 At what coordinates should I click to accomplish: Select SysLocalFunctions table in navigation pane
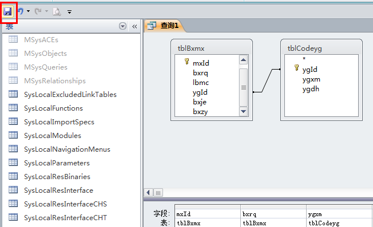point(53,108)
